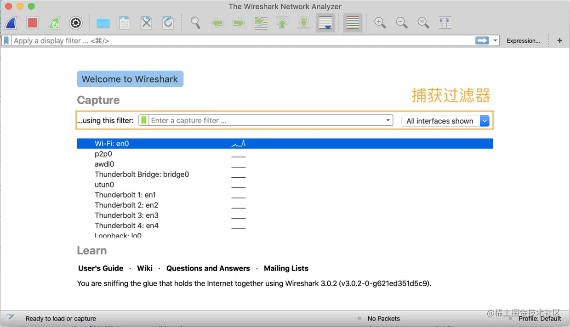Apply display filter blue arrow button
570x327 pixels.
point(482,41)
